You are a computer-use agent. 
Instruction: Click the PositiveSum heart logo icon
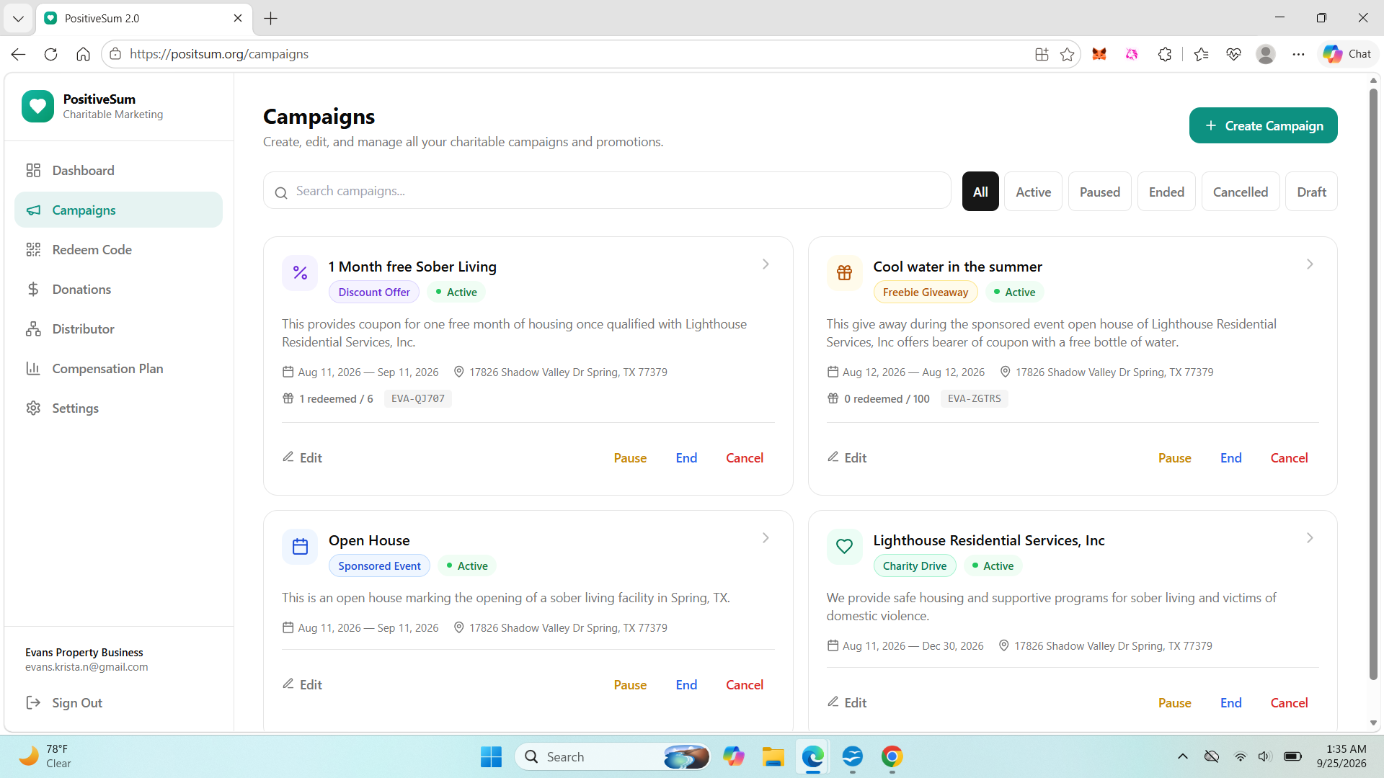coord(37,106)
